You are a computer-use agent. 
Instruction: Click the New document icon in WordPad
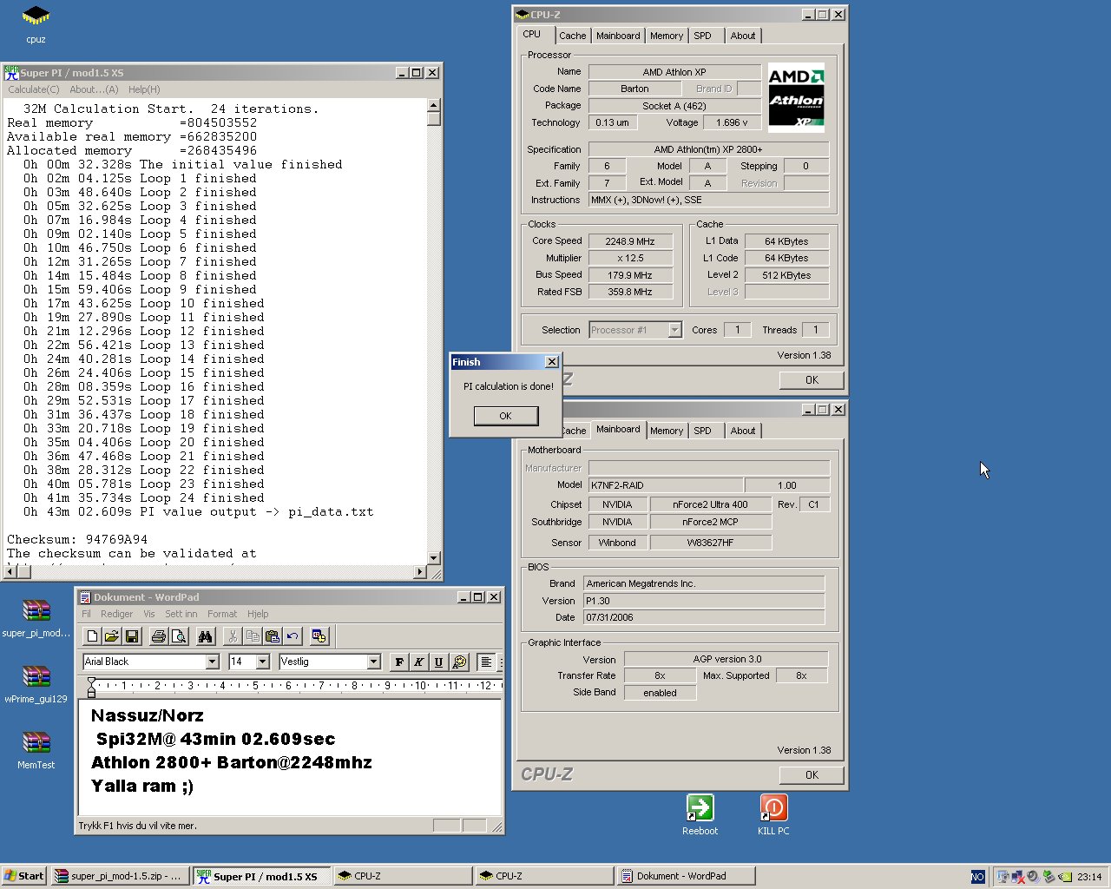click(x=93, y=636)
